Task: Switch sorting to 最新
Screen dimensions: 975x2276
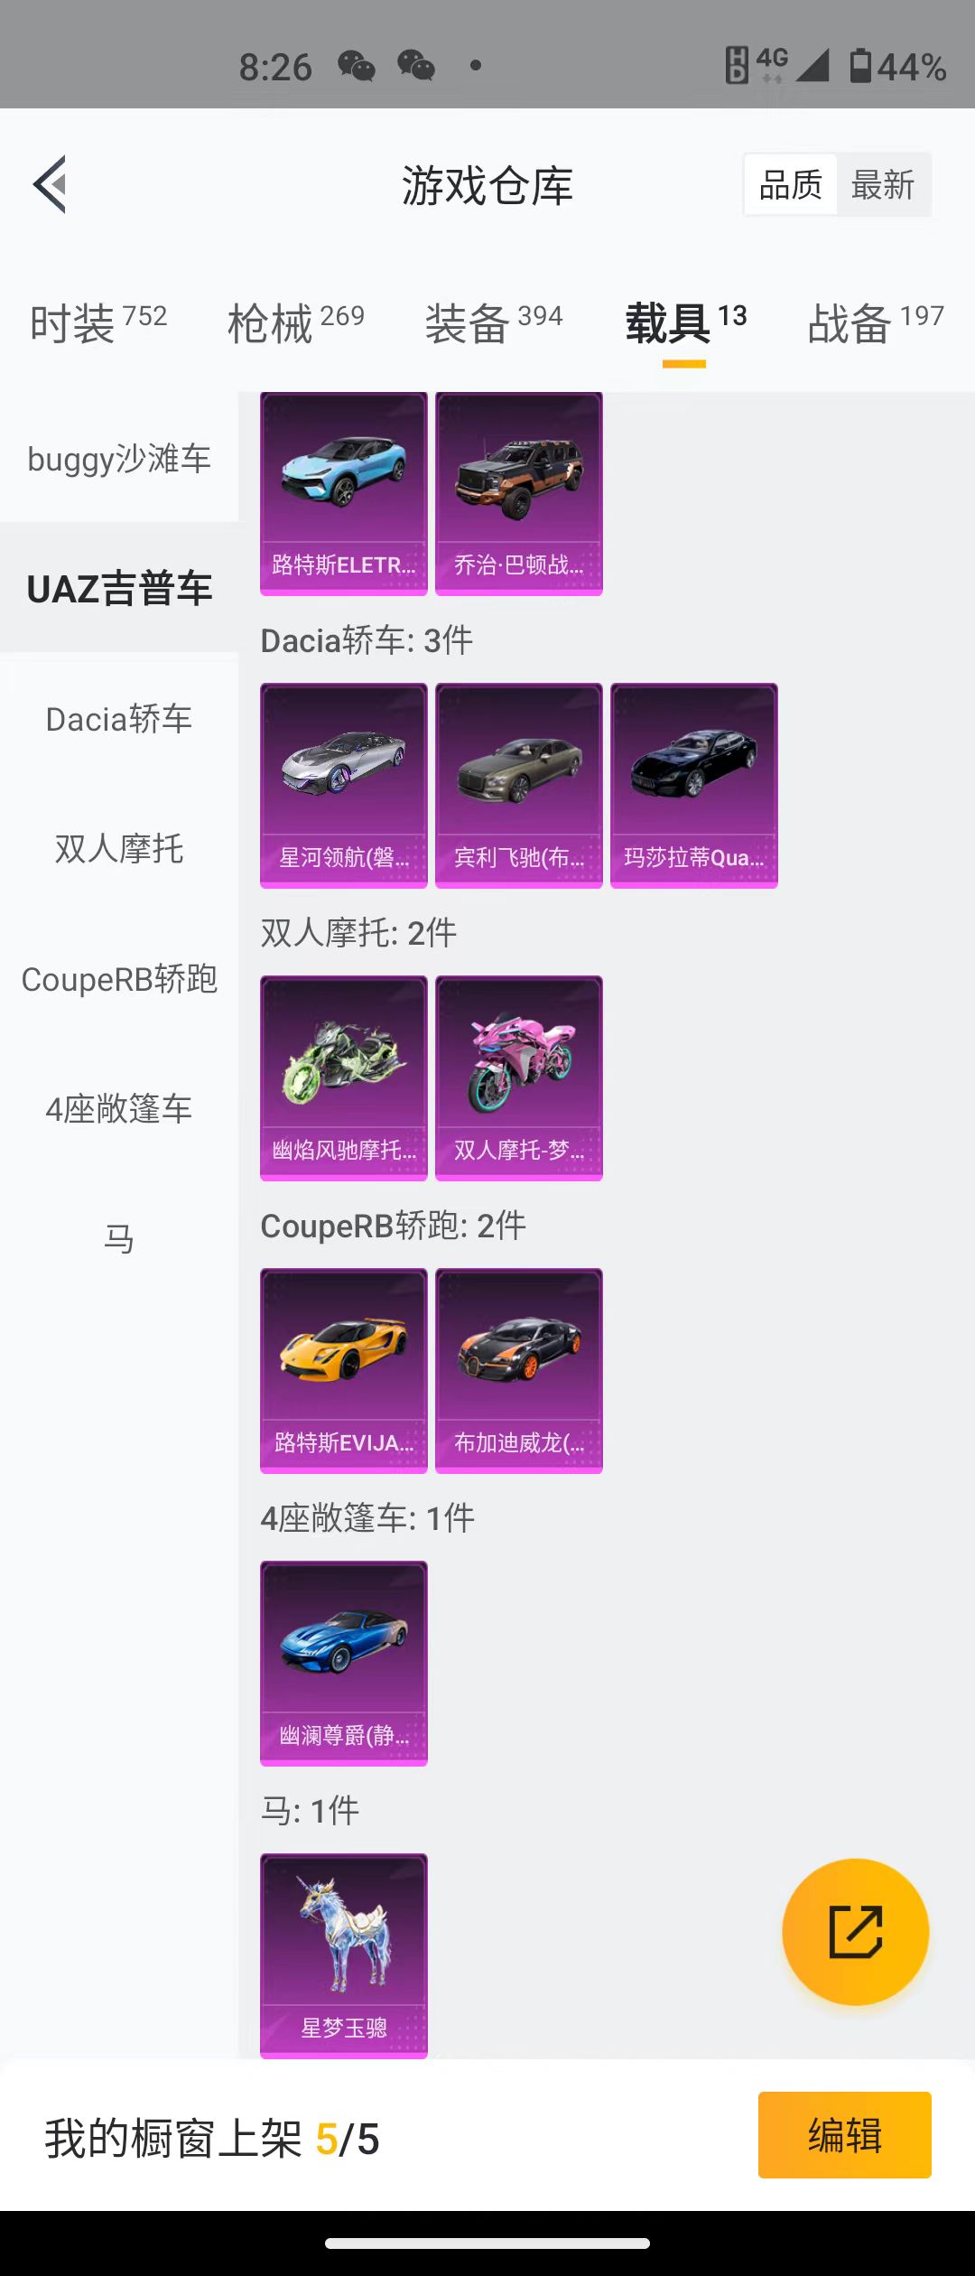Action: coord(883,185)
